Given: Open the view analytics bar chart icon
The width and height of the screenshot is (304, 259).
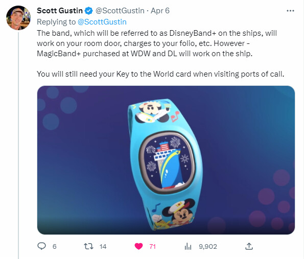Looking at the screenshot, I should coord(188,246).
